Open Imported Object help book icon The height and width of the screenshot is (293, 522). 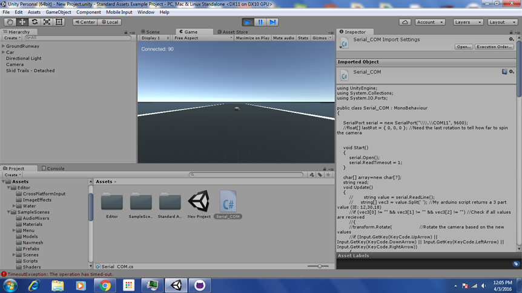tap(504, 72)
